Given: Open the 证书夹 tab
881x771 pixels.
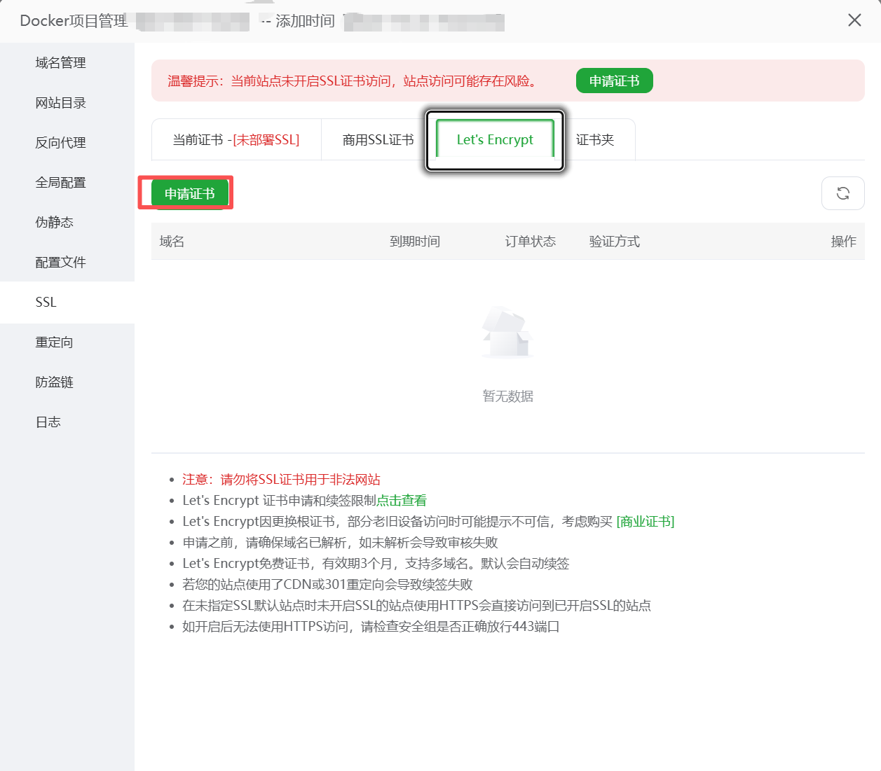Looking at the screenshot, I should 595,140.
